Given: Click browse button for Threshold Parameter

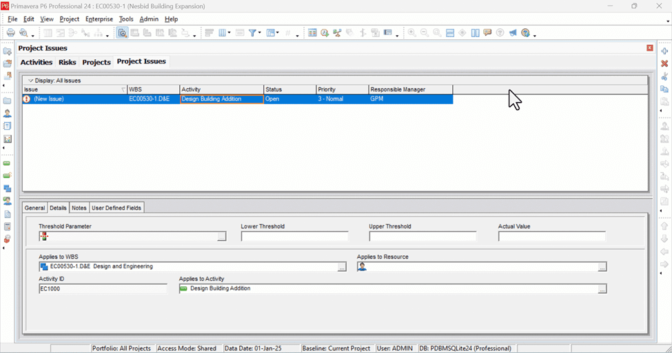Looking at the screenshot, I should 221,236.
